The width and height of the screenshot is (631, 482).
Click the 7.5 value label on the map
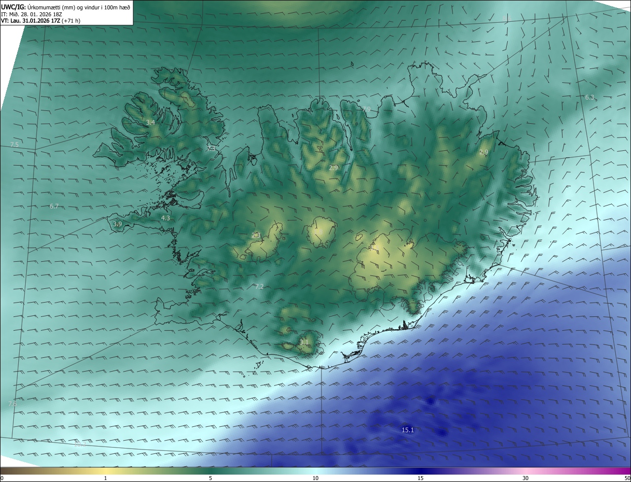14,144
